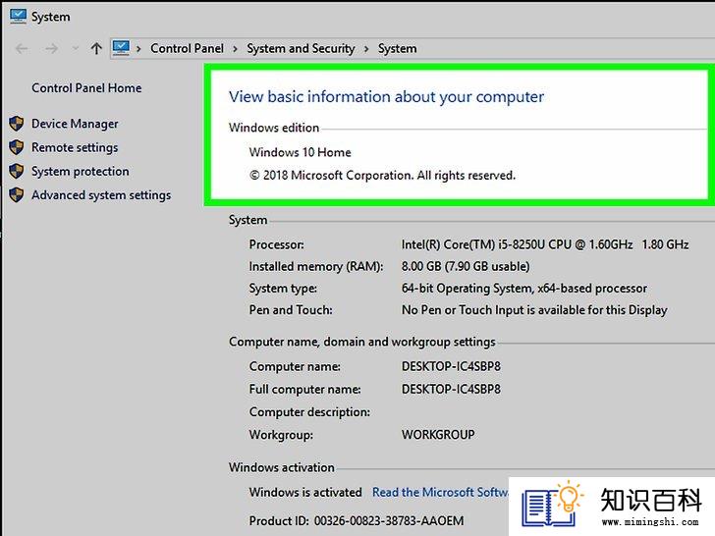Select System breadcrumb item
This screenshot has height=536, width=715.
pos(397,48)
